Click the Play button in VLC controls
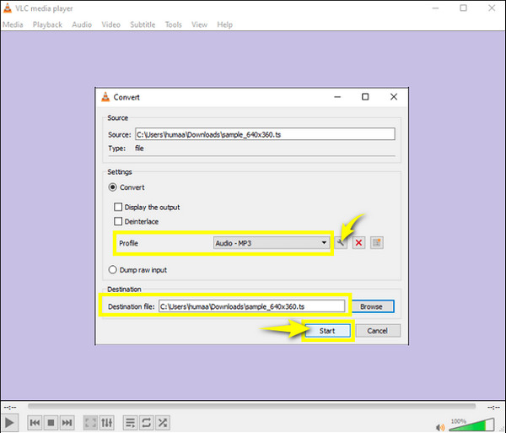Viewport: 506px width, 433px height. pyautogui.click(x=9, y=422)
